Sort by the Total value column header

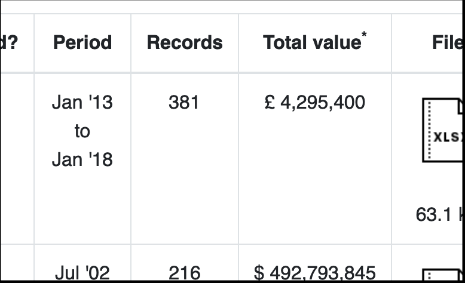(x=312, y=42)
